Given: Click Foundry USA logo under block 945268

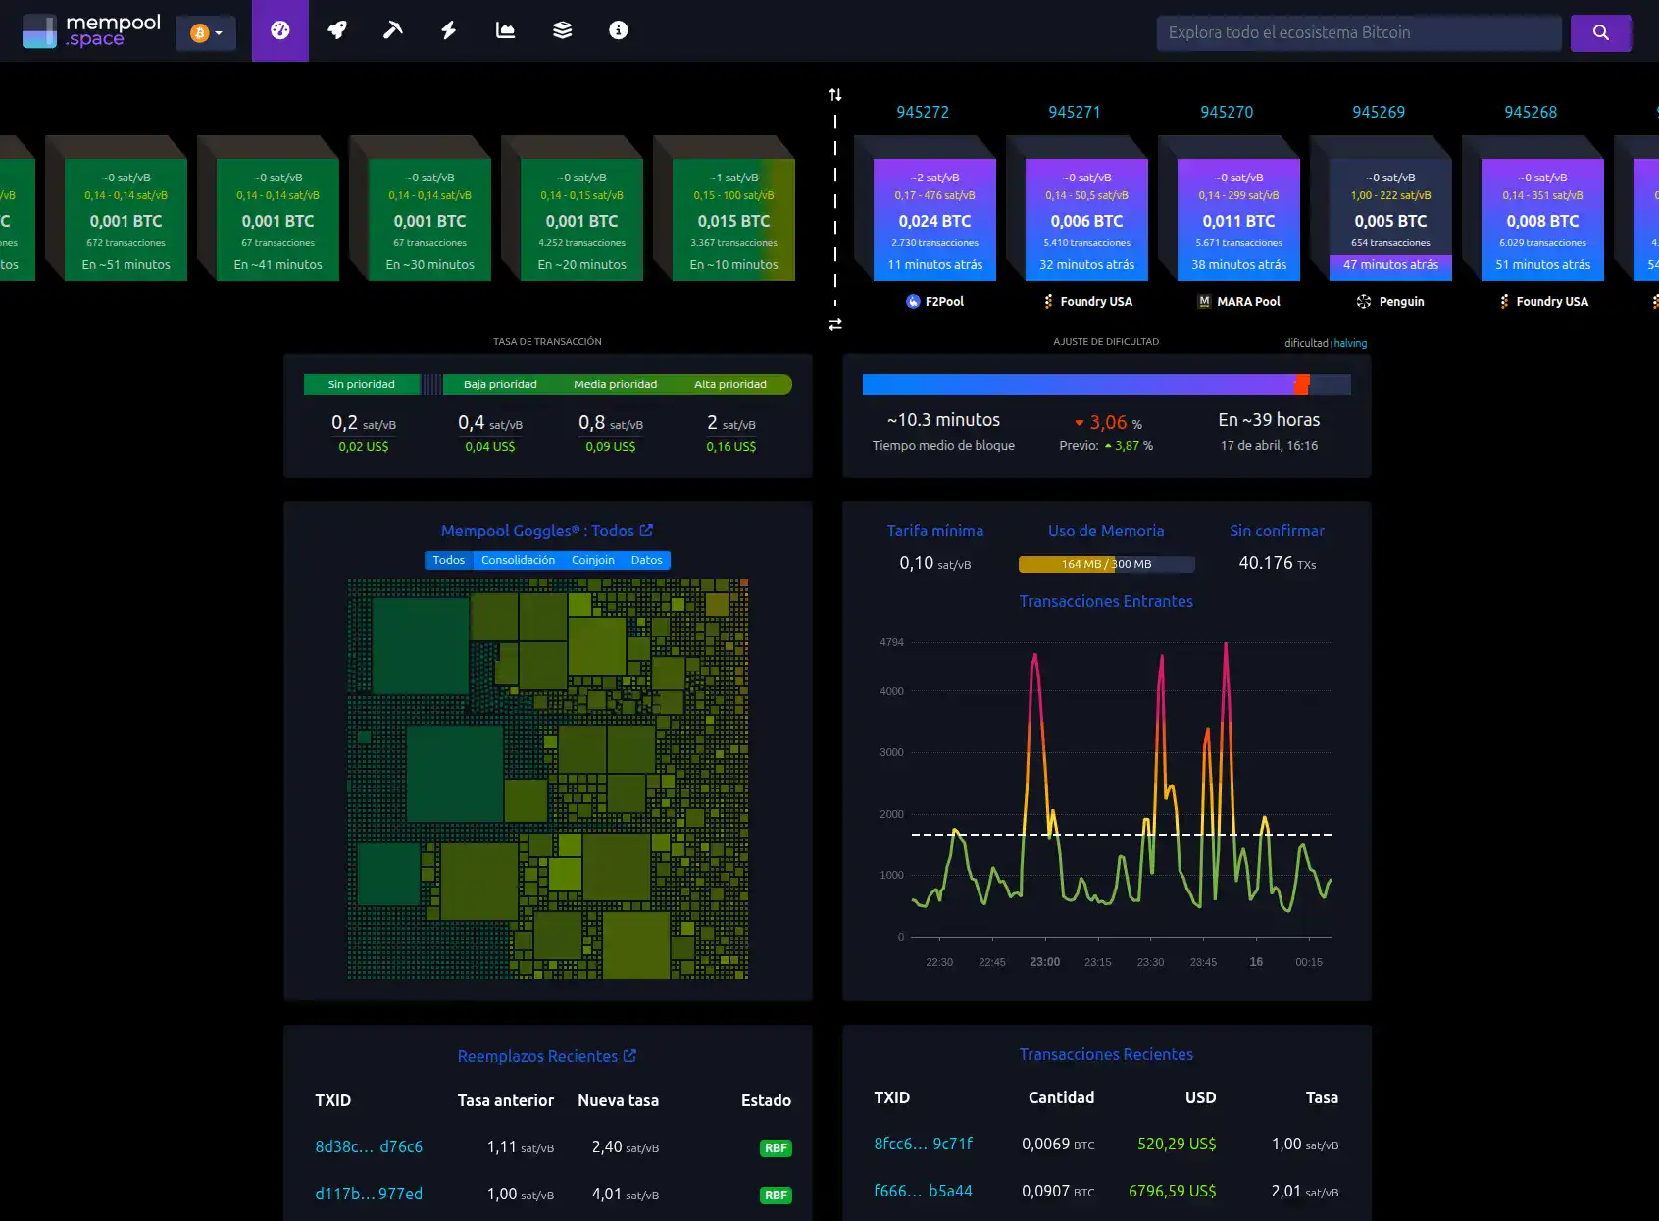Looking at the screenshot, I should tap(1504, 301).
